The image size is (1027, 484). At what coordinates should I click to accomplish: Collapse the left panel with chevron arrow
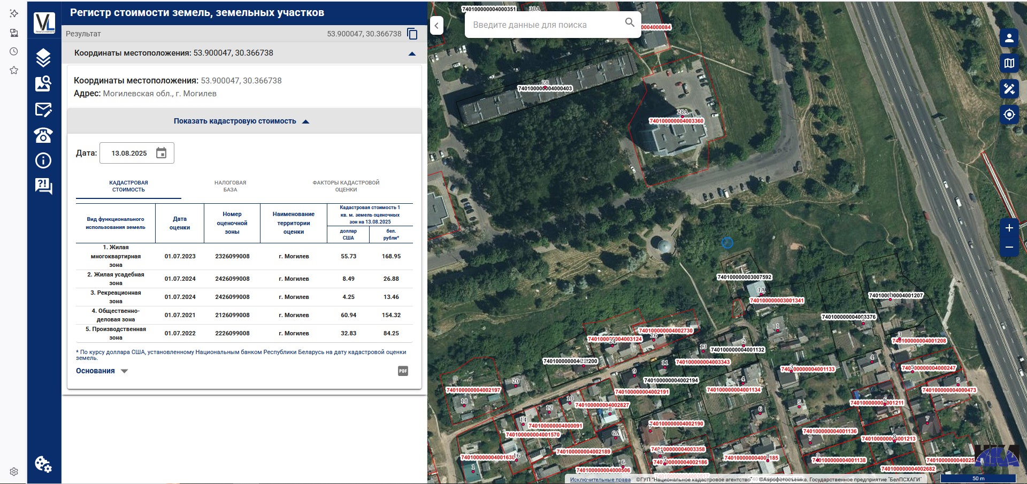point(436,26)
